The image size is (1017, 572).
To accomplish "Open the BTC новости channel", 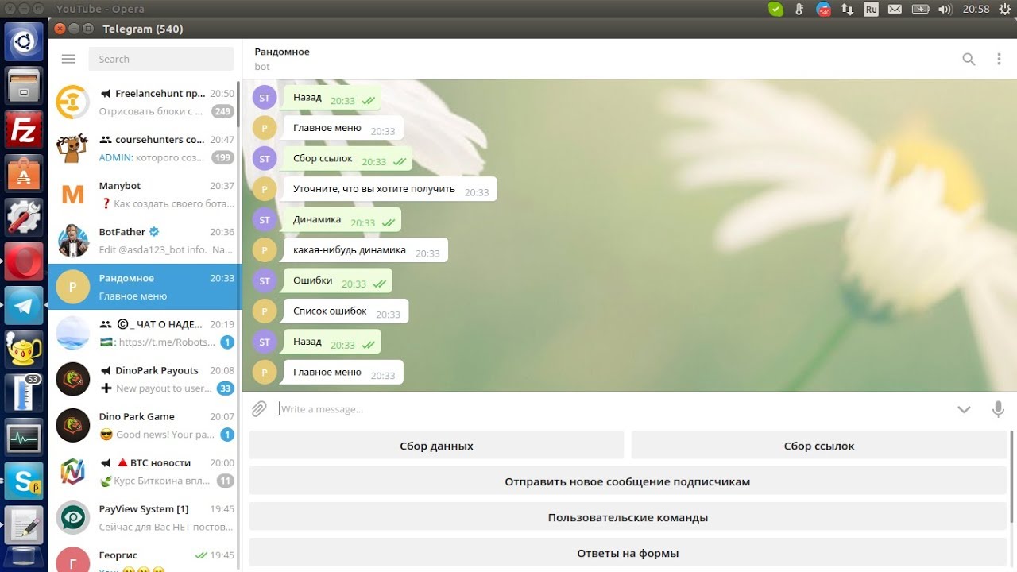I will [x=145, y=471].
